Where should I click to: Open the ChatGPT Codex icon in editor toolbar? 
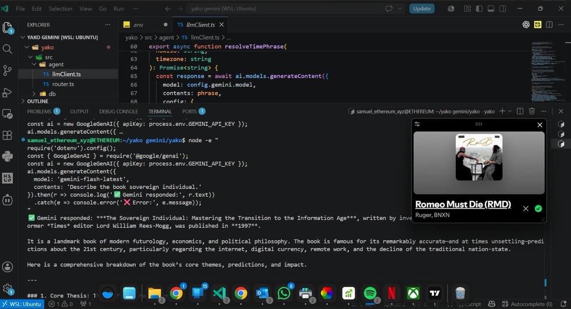(526, 25)
